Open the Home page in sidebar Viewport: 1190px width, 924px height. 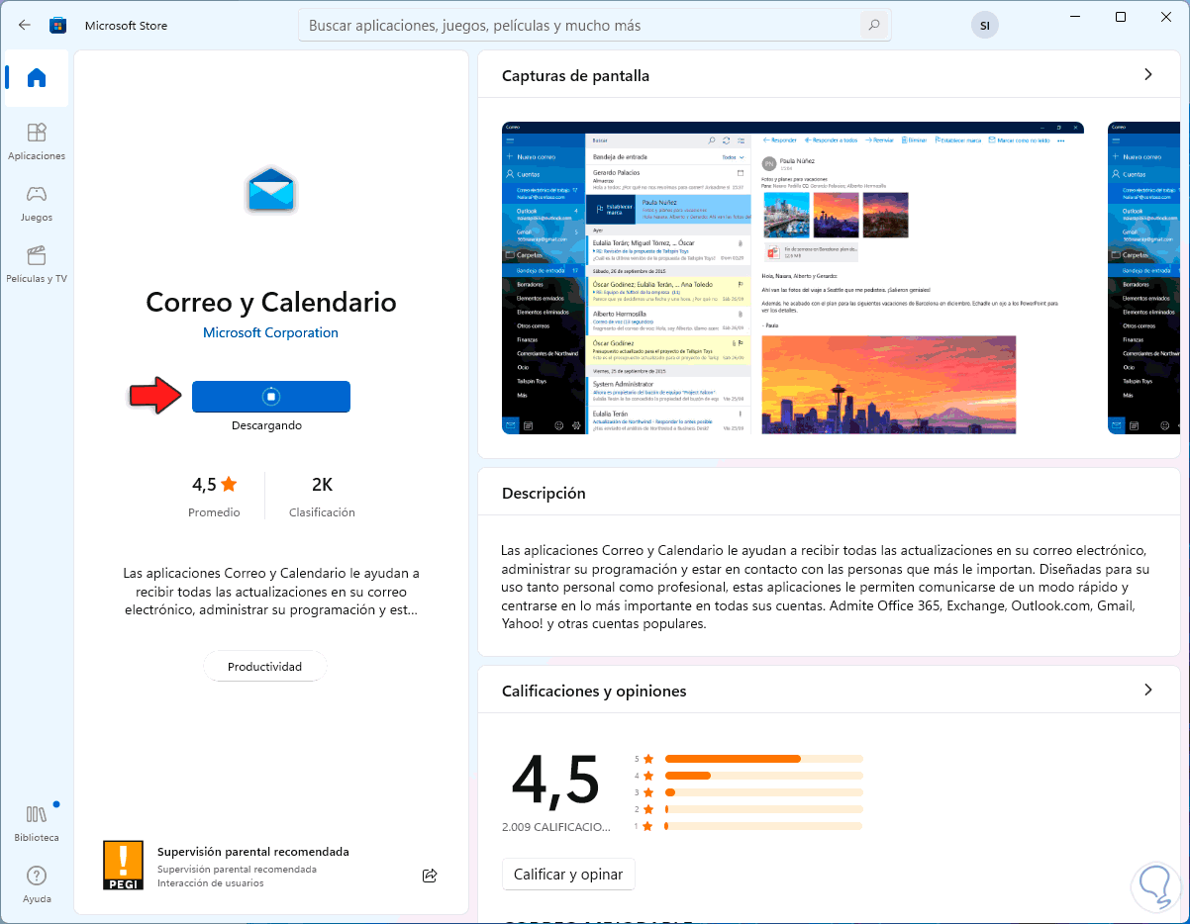click(x=37, y=78)
